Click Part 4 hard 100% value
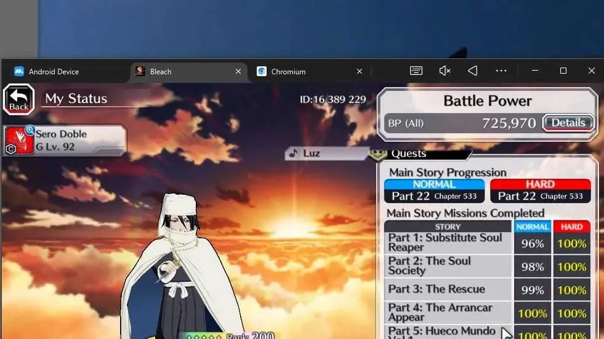The image size is (604, 339). pyautogui.click(x=571, y=314)
